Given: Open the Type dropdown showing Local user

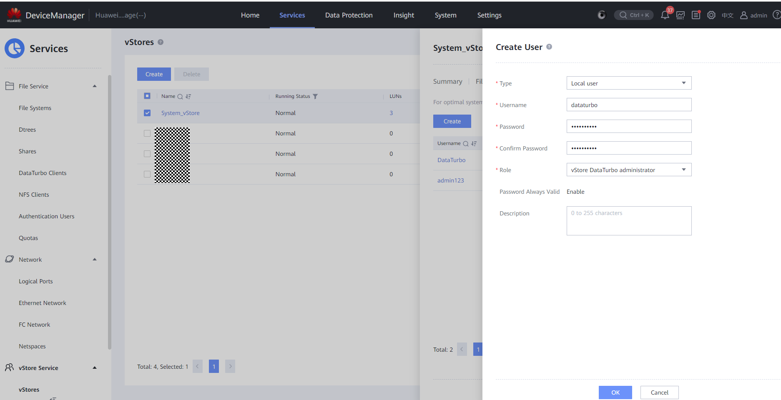Looking at the screenshot, I should point(629,83).
